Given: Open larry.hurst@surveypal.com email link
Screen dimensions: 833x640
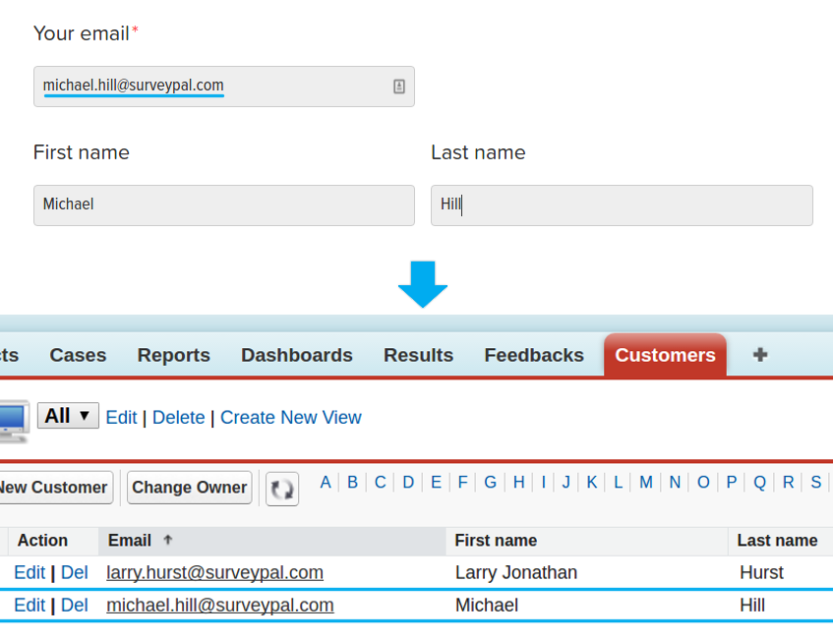Looking at the screenshot, I should [214, 572].
